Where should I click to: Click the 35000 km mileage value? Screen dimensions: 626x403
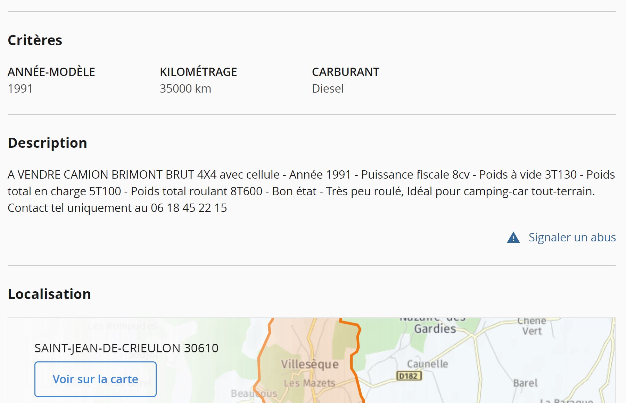point(185,89)
